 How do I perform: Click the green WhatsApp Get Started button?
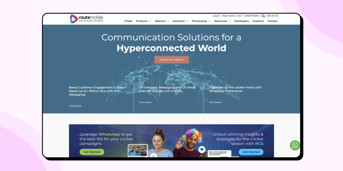(92, 152)
